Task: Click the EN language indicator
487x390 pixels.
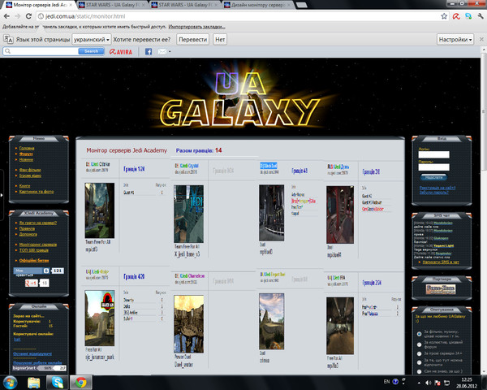Action: 386,381
